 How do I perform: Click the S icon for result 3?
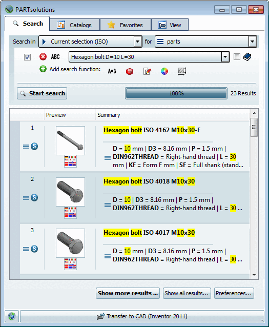(34, 249)
